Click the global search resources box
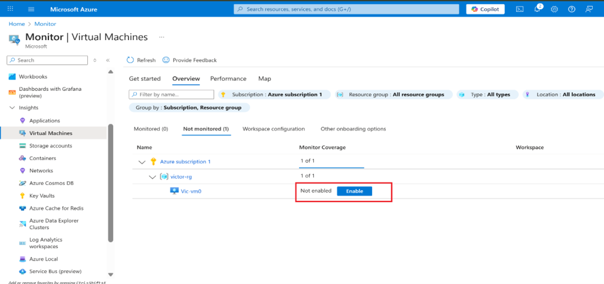This screenshot has width=604, height=284. tap(346, 9)
